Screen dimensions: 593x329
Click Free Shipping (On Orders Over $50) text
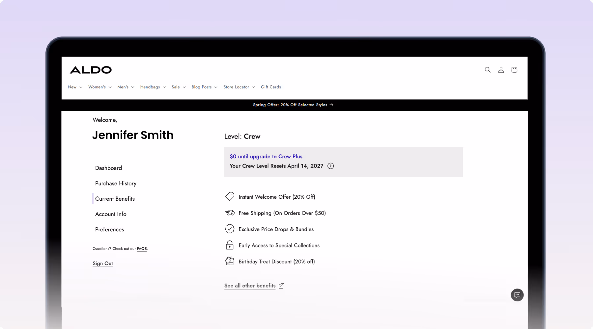282,213
